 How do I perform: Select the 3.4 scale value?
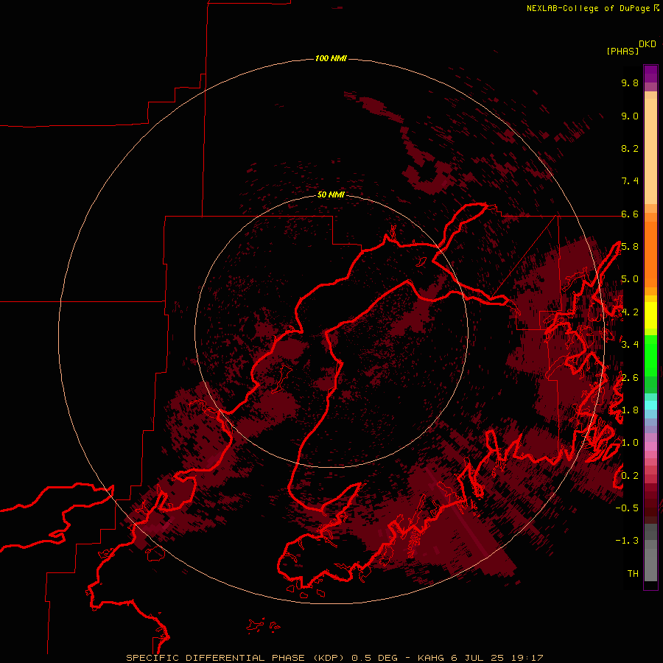[630, 345]
